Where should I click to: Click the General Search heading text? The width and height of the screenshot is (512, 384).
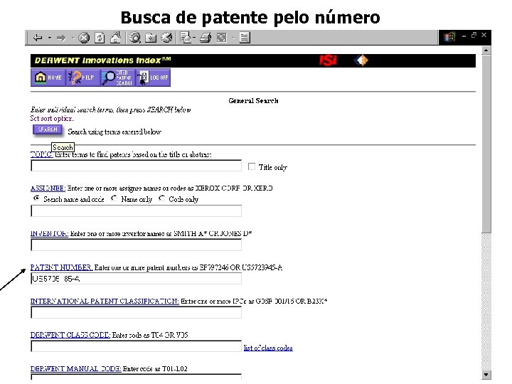[x=253, y=100]
